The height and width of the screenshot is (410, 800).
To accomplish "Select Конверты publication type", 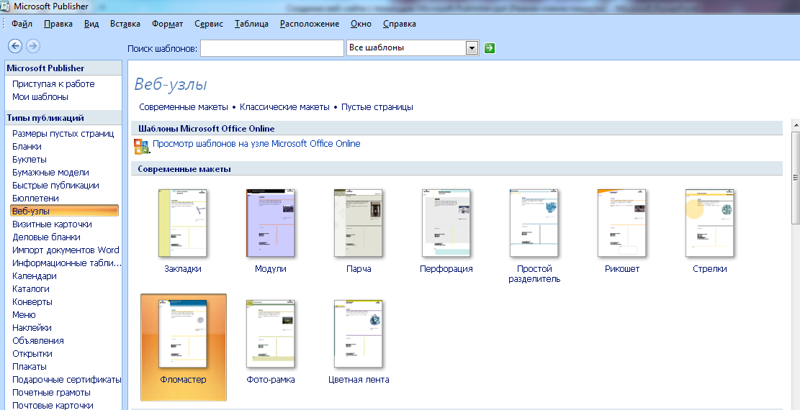I will 32,302.
